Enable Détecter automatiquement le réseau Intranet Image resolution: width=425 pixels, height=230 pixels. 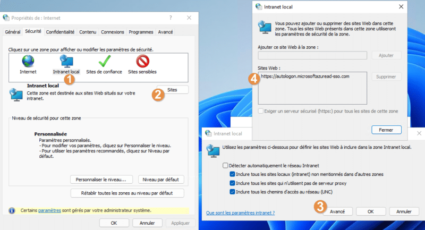225,166
